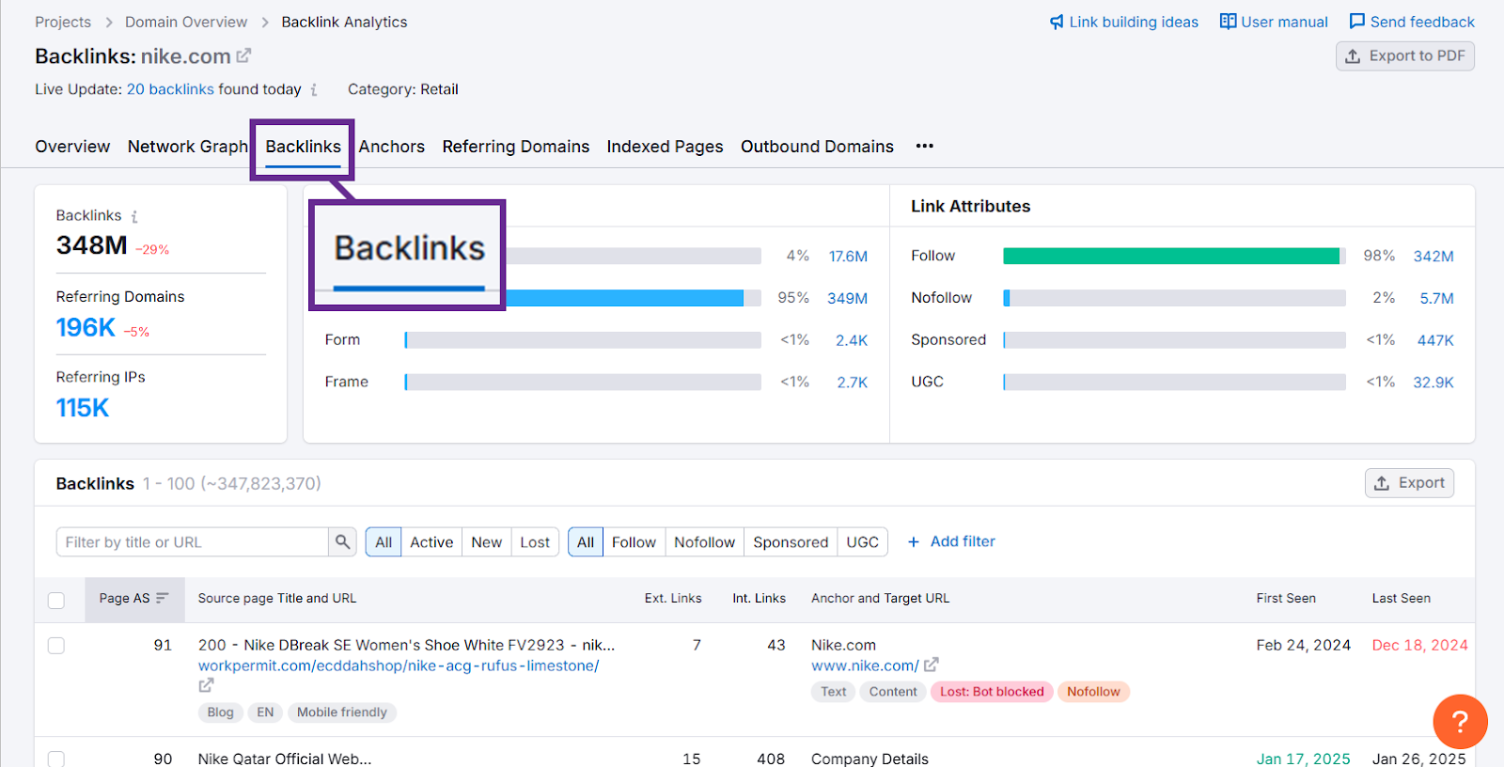Select the Active backlinks filter
The height and width of the screenshot is (767, 1504).
(x=431, y=542)
